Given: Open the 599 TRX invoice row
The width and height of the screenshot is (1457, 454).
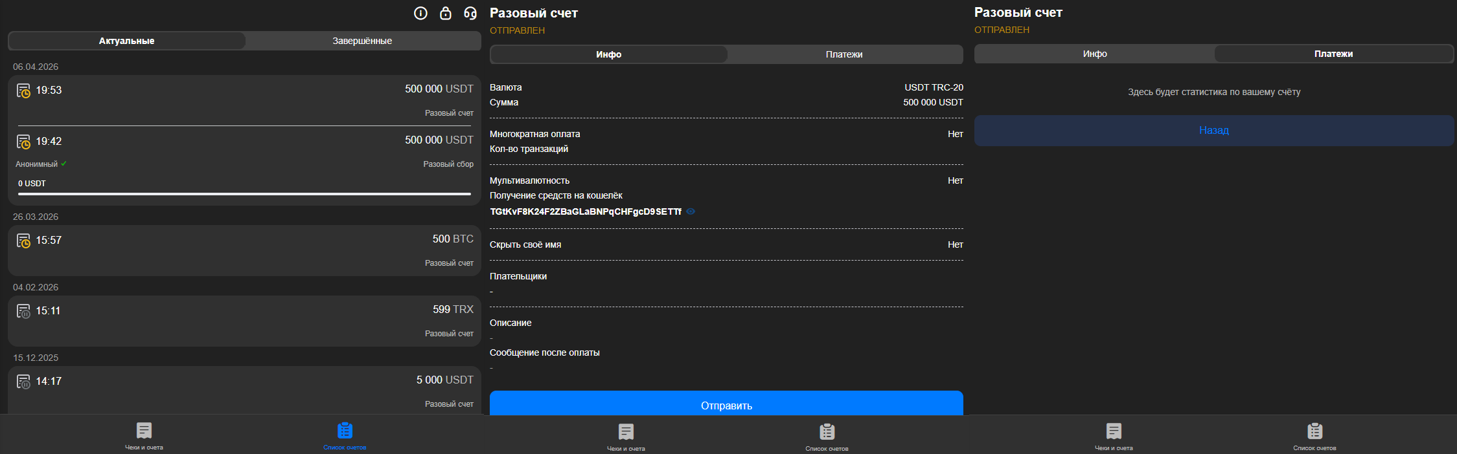Looking at the screenshot, I should (x=244, y=321).
